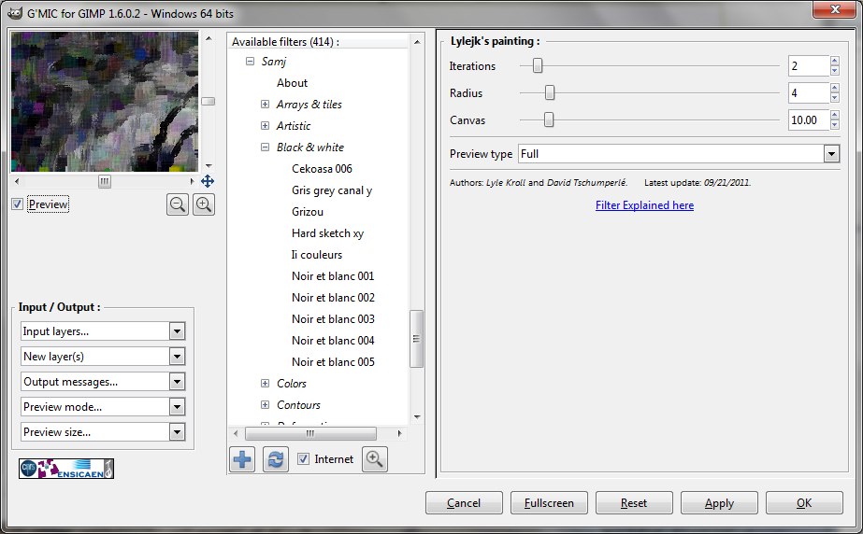863x534 pixels.
Task: Select Noir et blanc 004 filter
Action: pos(333,341)
